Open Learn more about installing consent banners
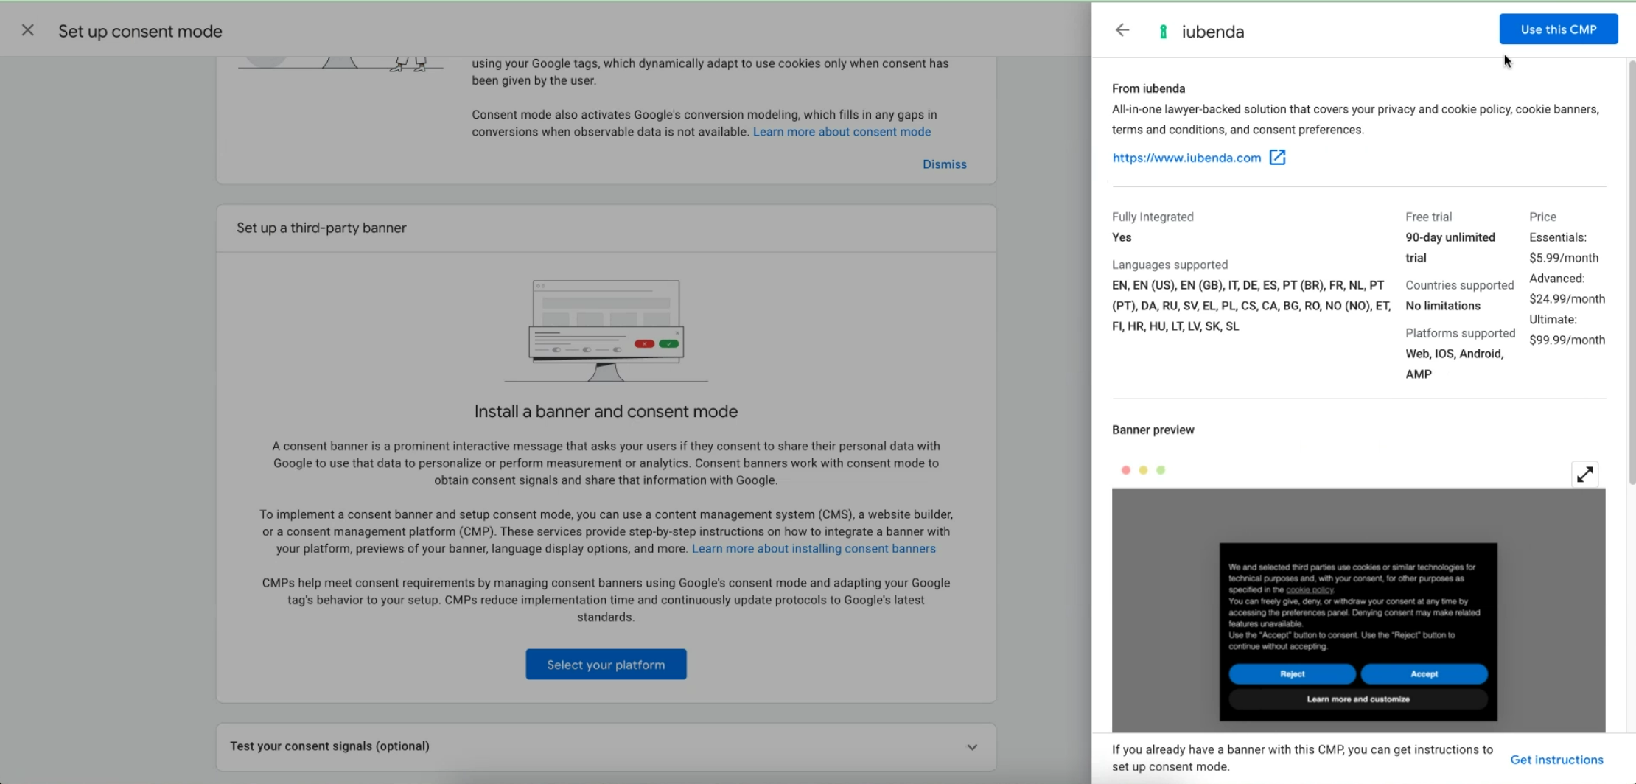1636x784 pixels. pyautogui.click(x=813, y=548)
